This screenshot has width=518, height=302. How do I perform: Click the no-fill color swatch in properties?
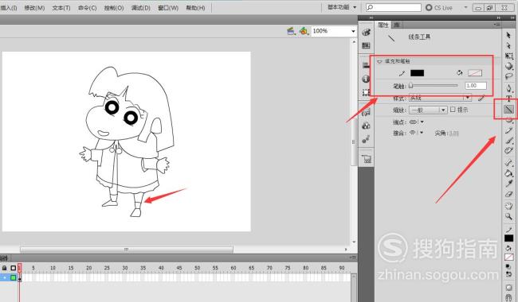pyautogui.click(x=475, y=73)
